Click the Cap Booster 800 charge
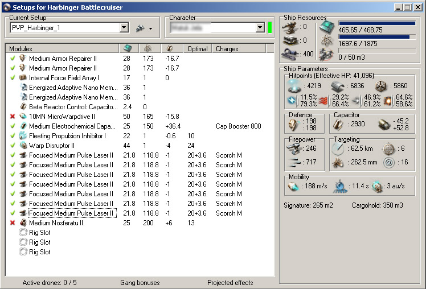The image size is (426, 289). click(239, 126)
